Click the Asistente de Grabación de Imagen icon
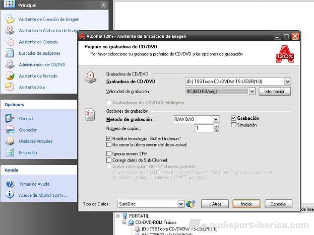The image size is (314, 235). [x=10, y=30]
